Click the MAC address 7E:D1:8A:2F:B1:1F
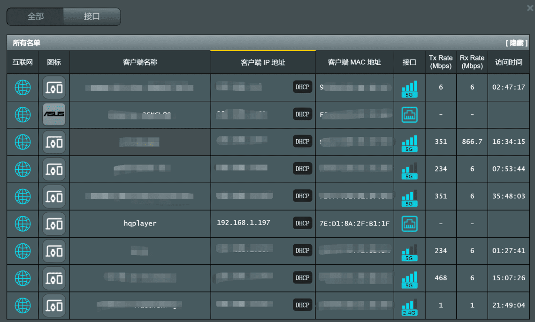 [354, 224]
